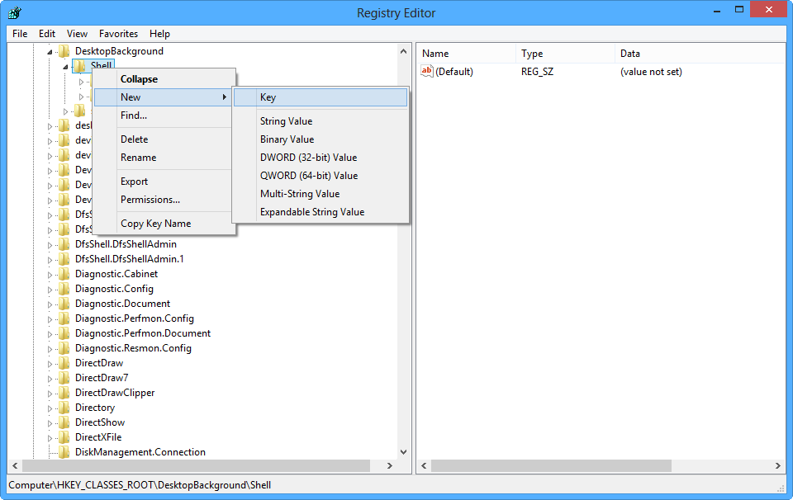The width and height of the screenshot is (793, 500).
Task: Click the values pane scroll right arrow
Action: coord(778,465)
